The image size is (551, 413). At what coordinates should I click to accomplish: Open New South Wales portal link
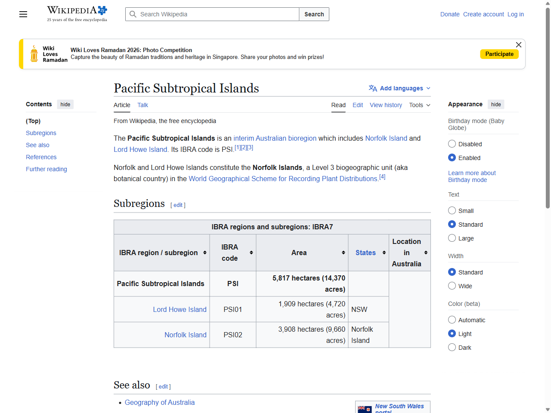(399, 409)
